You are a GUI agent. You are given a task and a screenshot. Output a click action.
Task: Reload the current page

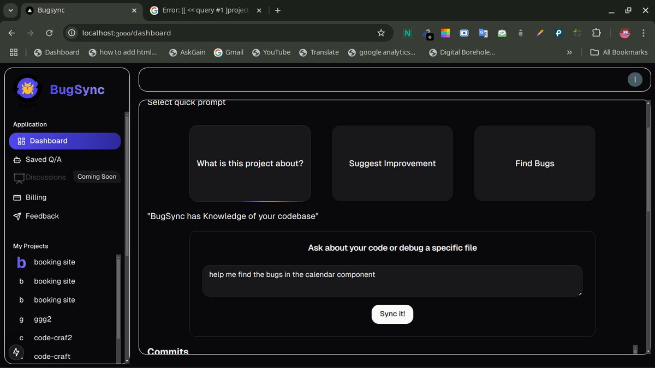(x=49, y=33)
